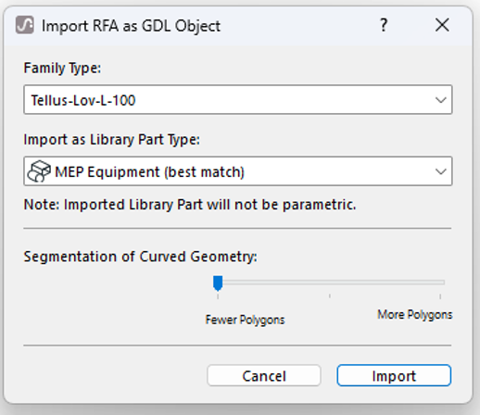This screenshot has width=480, height=415.
Task: Open the Import as Library Part Type dropdown
Action: click(238, 171)
